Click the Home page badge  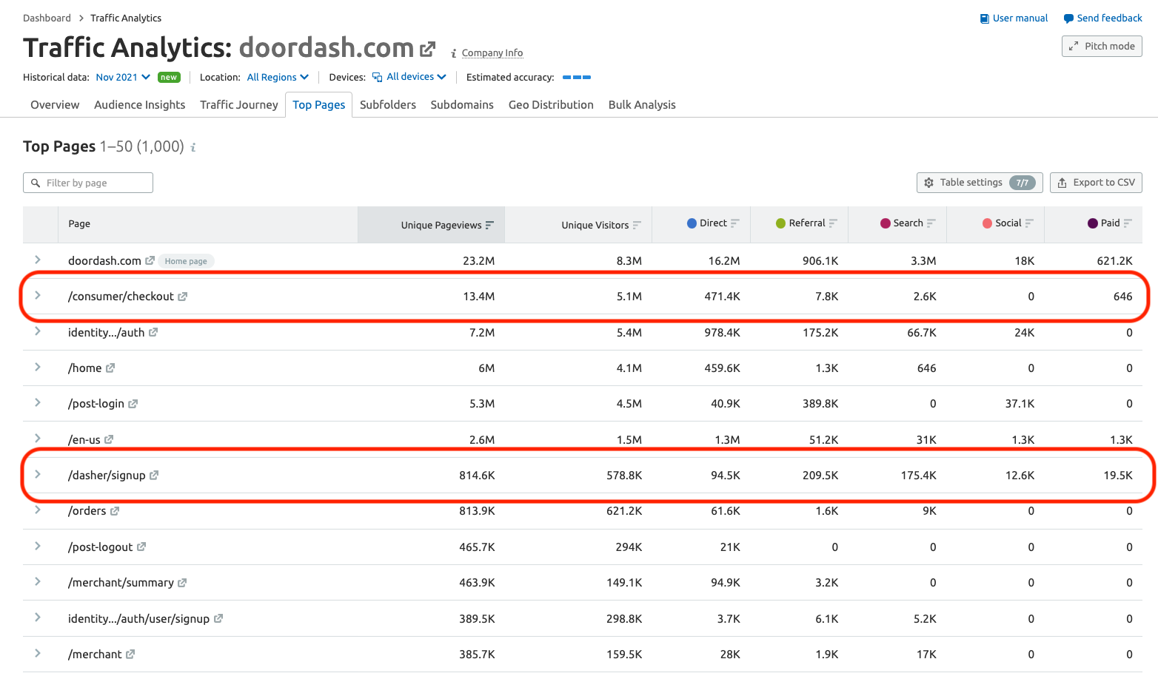click(x=186, y=261)
